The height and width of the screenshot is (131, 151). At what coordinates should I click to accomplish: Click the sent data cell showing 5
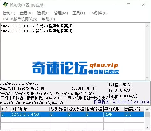coord(77,114)
